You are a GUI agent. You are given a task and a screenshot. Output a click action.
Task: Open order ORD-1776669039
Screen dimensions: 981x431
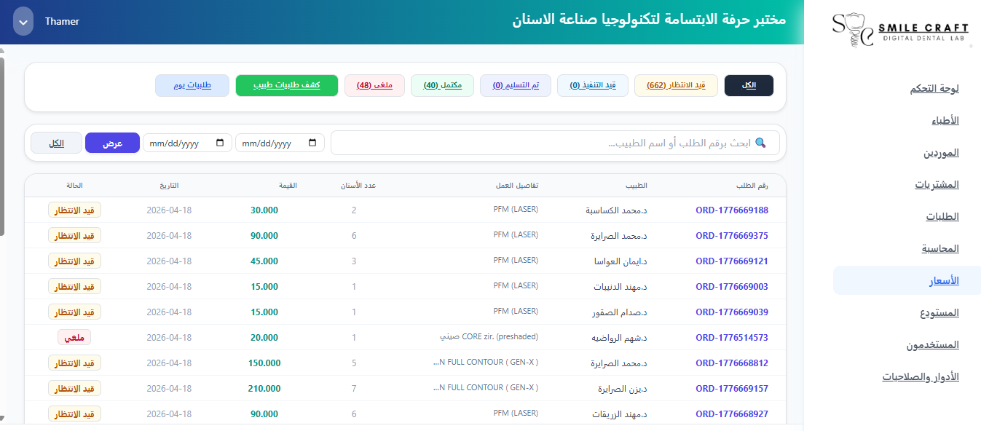pyautogui.click(x=732, y=312)
